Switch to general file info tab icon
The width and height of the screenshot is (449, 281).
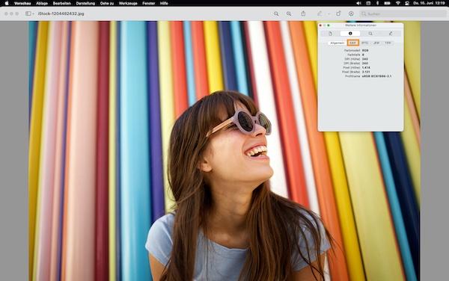(330, 34)
